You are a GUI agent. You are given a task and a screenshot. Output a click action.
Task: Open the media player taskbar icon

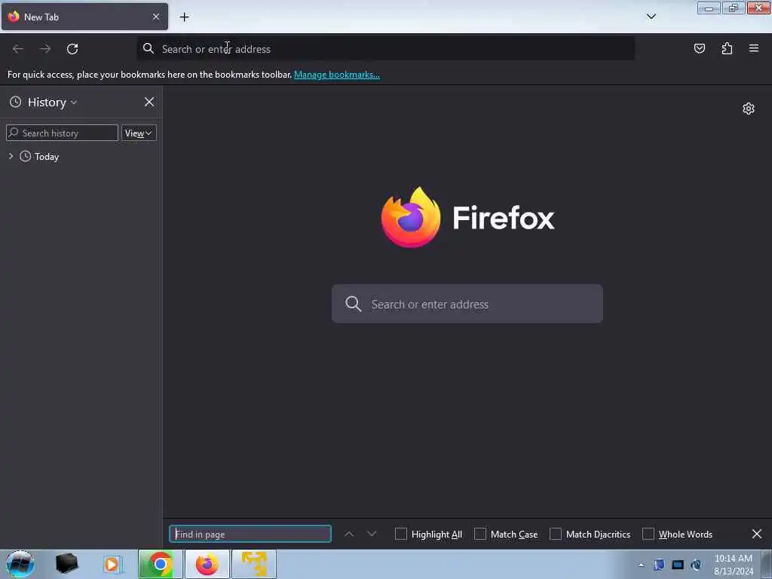click(x=112, y=564)
